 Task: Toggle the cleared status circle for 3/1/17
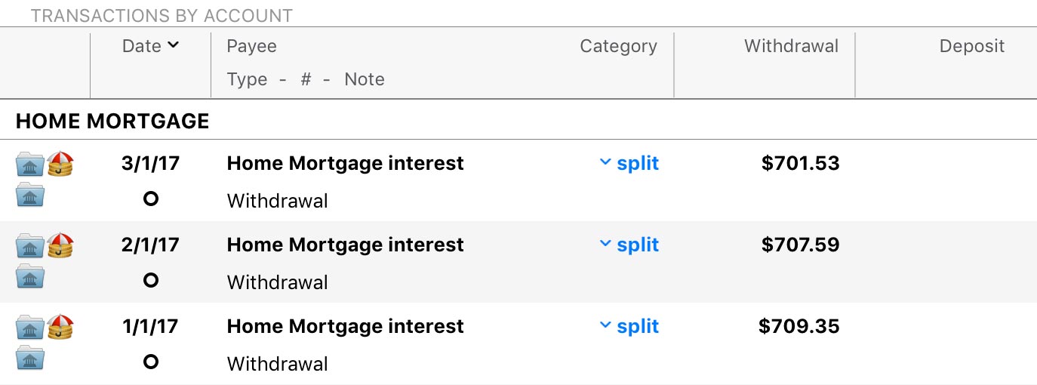(151, 199)
